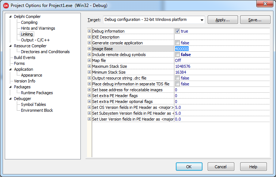Select the Application node label
Image resolution: width=276 pixels, height=177 pixels.
coord(24,69)
